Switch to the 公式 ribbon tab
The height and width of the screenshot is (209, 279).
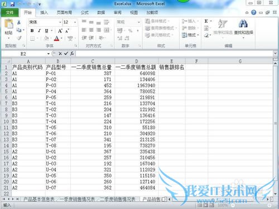(x=85, y=12)
